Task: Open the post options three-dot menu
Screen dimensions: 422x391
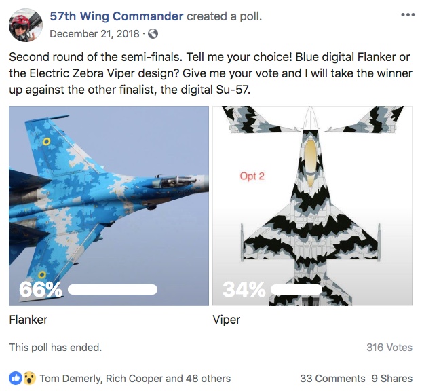Action: [407, 14]
